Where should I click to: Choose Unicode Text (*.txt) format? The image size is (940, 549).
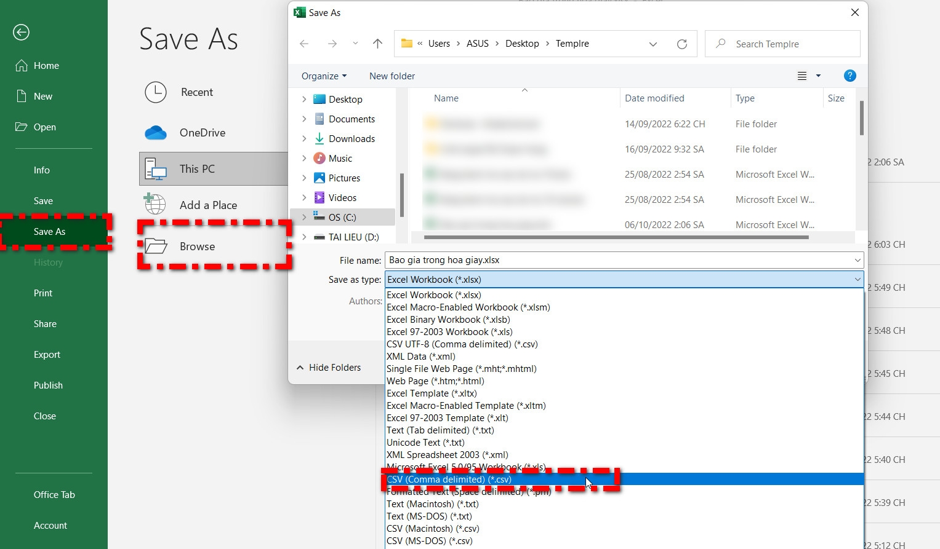624,443
